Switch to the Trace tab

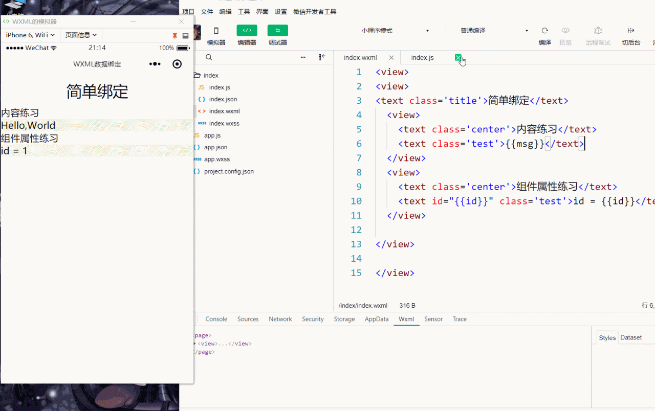click(x=460, y=319)
